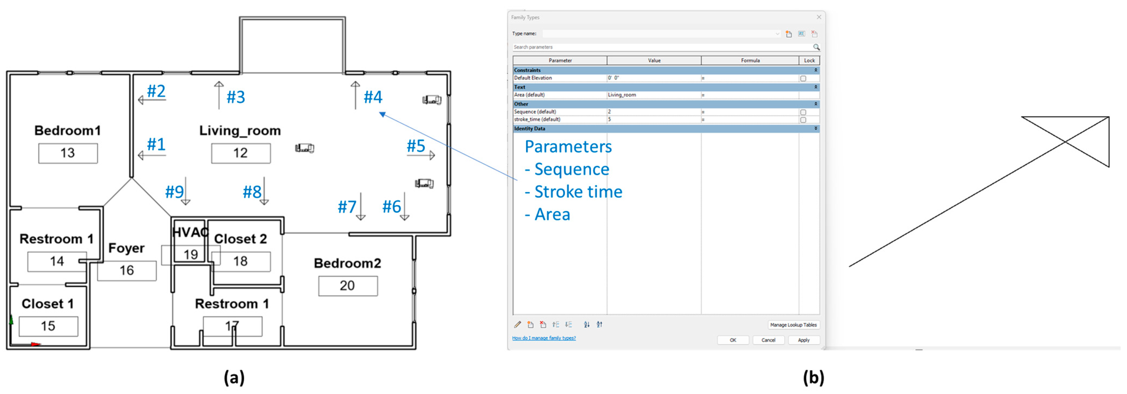Expand the Identity Data group

816,128
